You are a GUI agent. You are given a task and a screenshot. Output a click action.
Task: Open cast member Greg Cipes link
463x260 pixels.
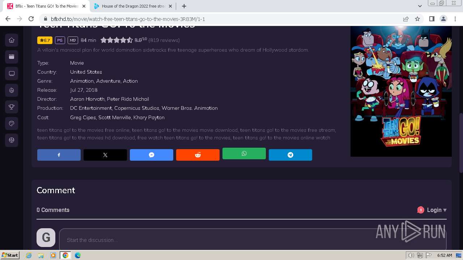[83, 117]
